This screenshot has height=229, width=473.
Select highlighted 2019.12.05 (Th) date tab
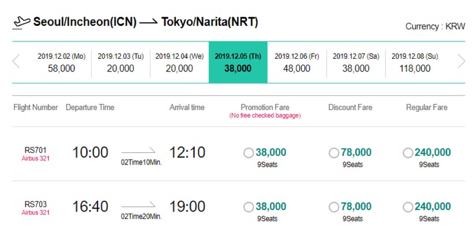tap(238, 62)
